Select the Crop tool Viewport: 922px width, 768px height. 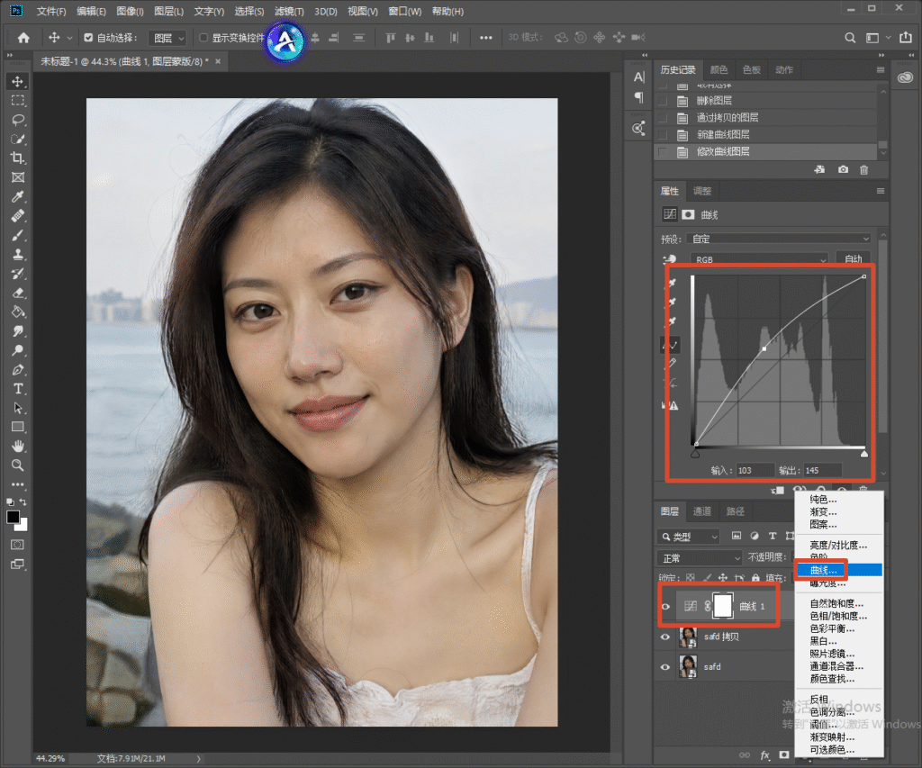(x=18, y=158)
